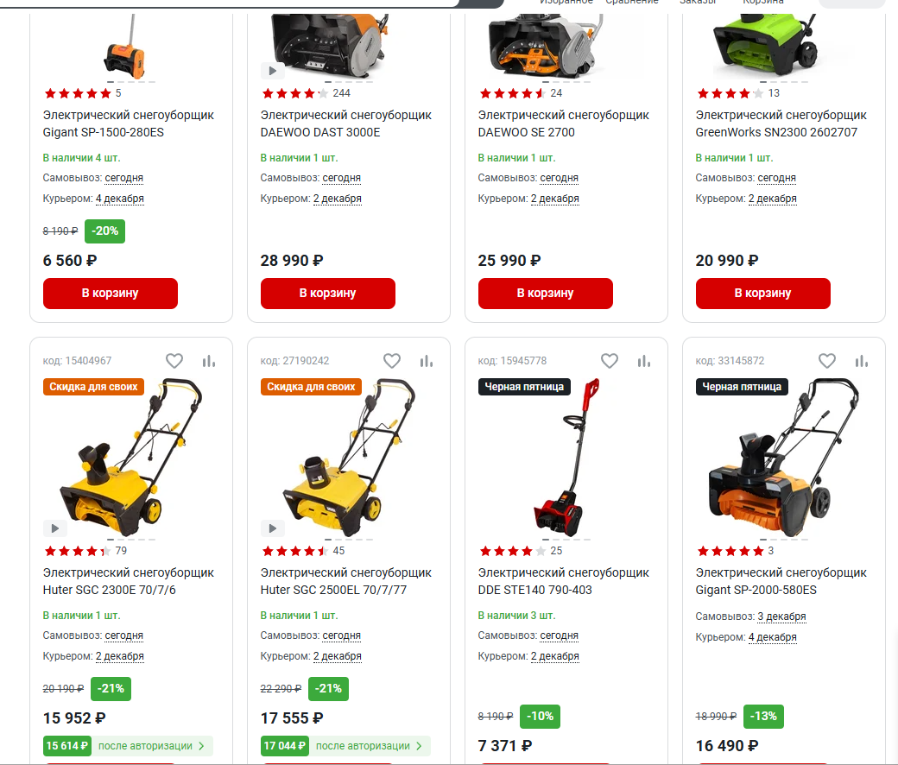Add Huter SGC 2300E to favorites heart
Screen dimensions: 898x765
point(174,361)
